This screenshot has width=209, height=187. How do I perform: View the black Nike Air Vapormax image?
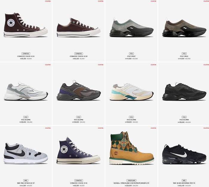(184, 155)
